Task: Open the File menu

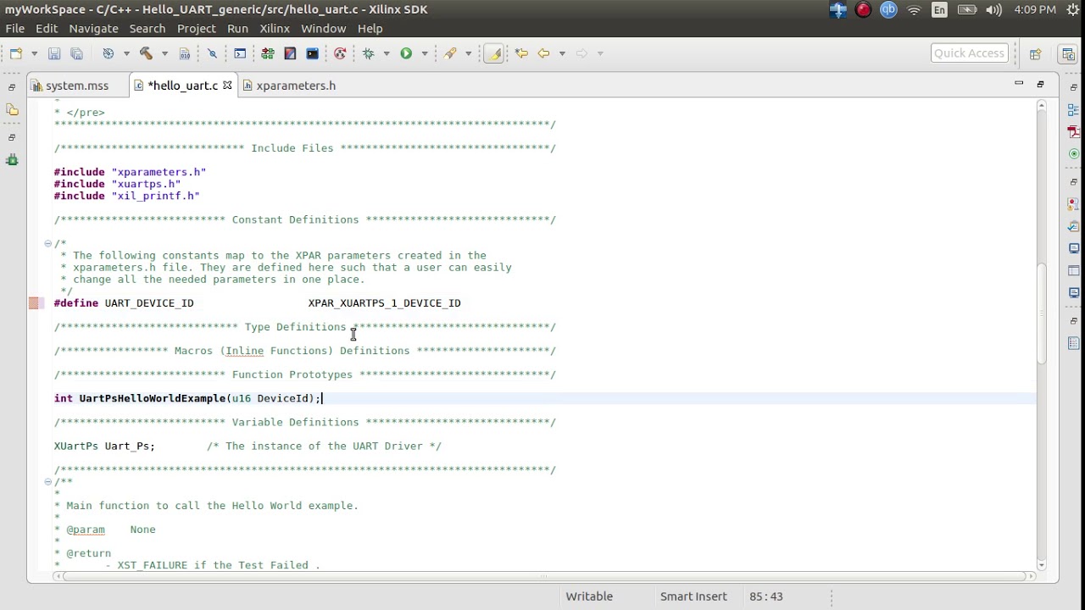Action: [15, 28]
